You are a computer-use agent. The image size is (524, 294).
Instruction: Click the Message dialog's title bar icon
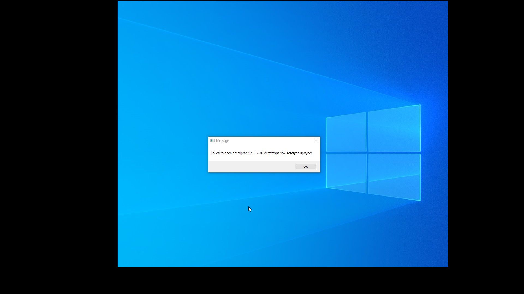coord(212,141)
